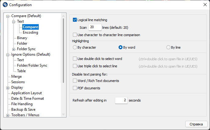Check the PDF documents option
The height and width of the screenshot is (130, 210).
click(x=75, y=88)
